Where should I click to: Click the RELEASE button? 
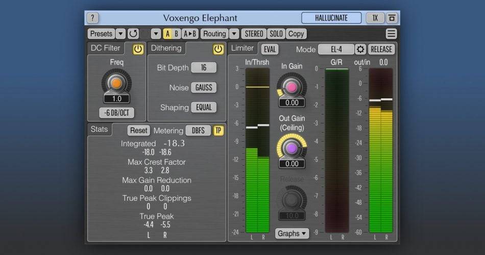coord(381,49)
